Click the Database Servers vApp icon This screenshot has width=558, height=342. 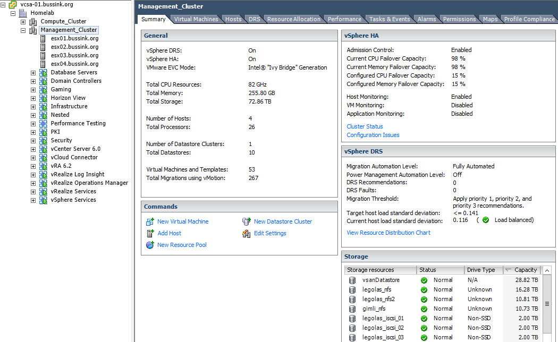43,73
